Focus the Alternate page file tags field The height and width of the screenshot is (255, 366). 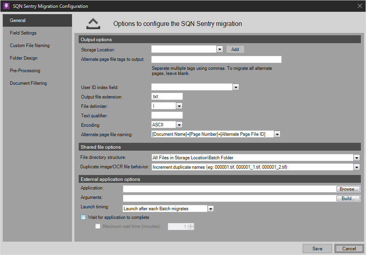coord(216,59)
